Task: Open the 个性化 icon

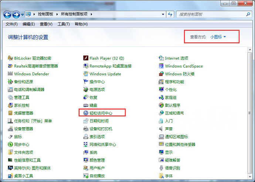Action: tap(161, 89)
